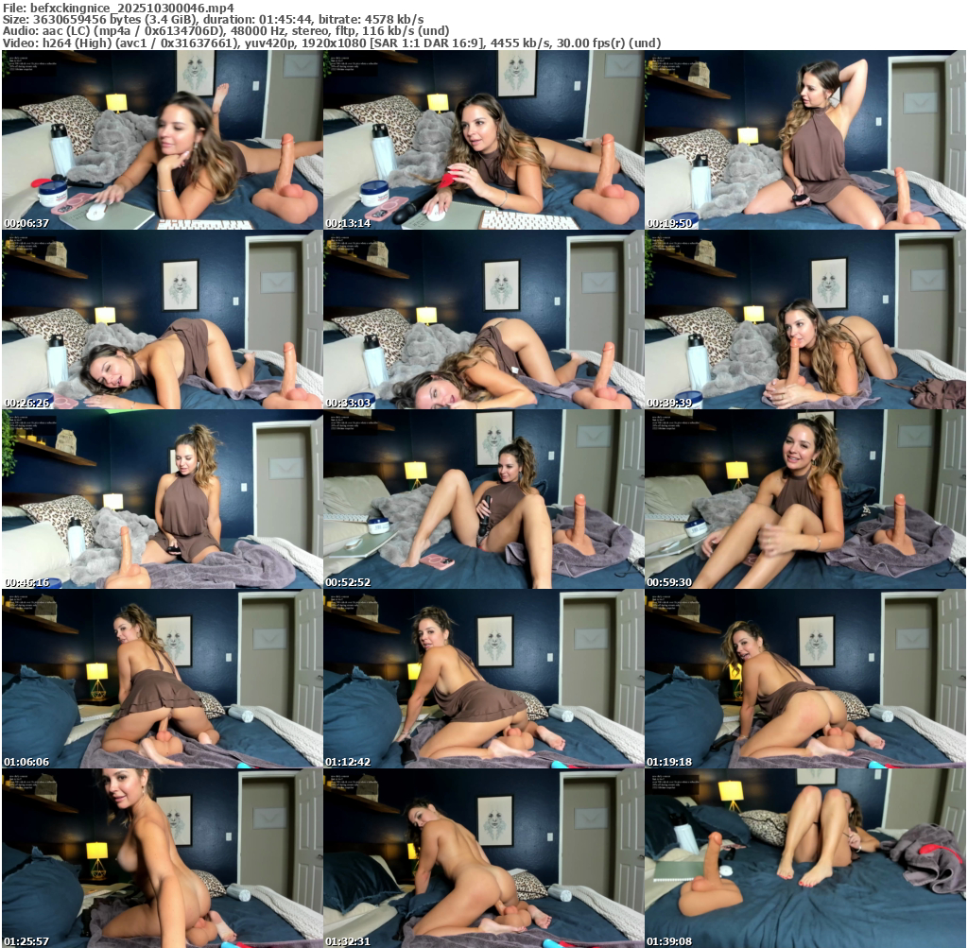
Task: Open the thumbnail stamped 00:06:37
Action: pos(163,140)
